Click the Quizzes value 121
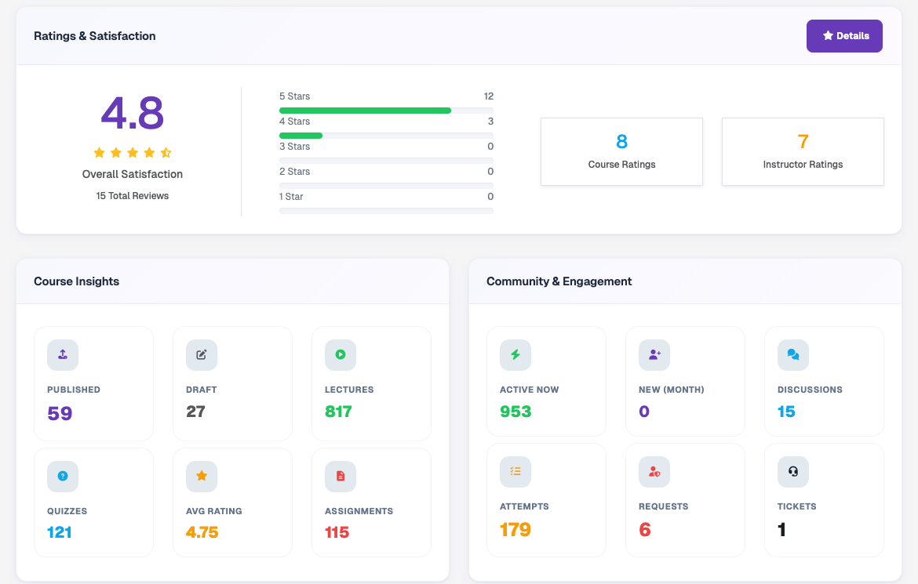 click(x=59, y=532)
